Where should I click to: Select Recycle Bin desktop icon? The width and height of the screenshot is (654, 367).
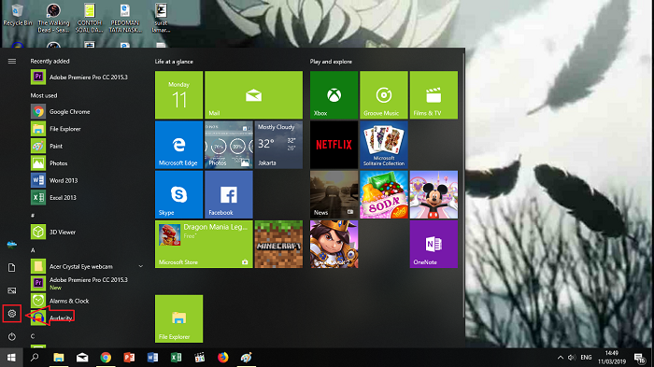pos(18,15)
